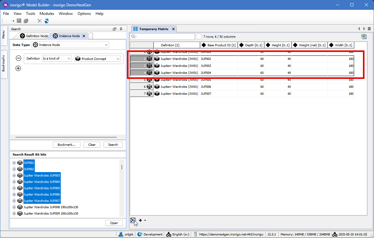Click the remove rows icon below matrix
Screen dimensions: 374x238
coord(133,220)
